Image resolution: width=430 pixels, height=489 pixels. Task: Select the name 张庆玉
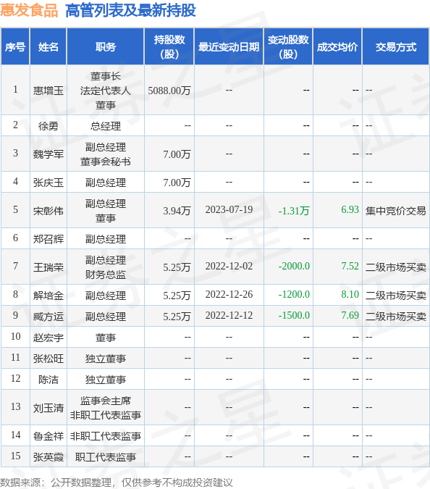point(49,182)
